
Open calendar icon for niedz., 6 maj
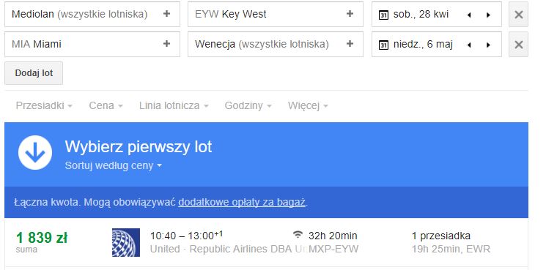tap(383, 45)
